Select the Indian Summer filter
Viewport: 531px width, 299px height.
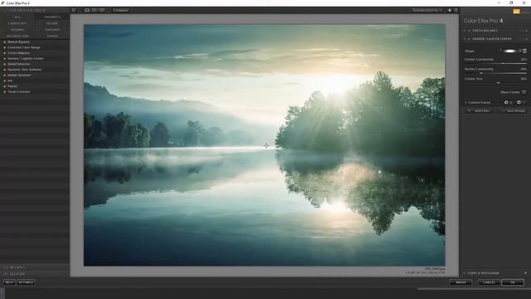19,75
